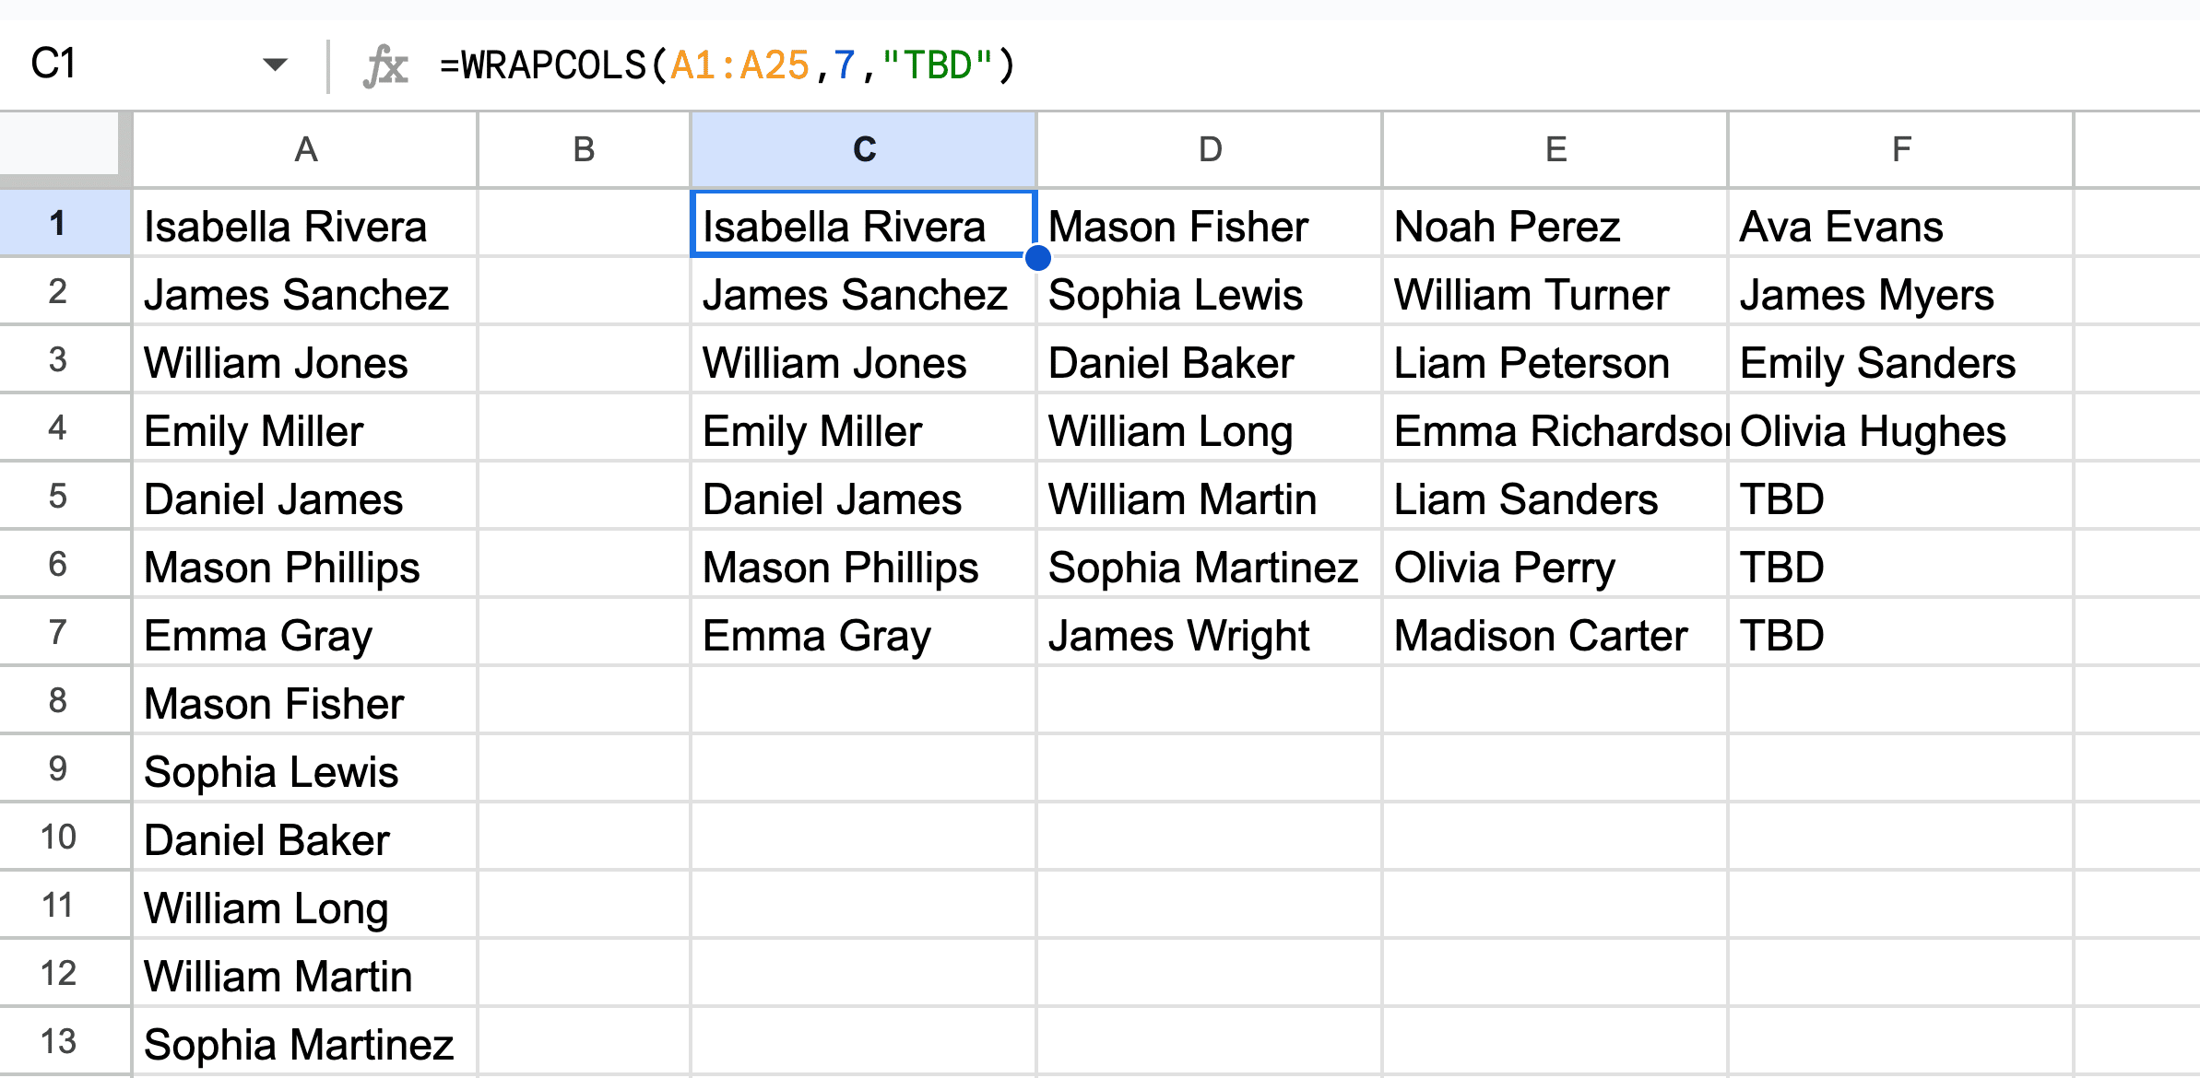Image resolution: width=2200 pixels, height=1078 pixels.
Task: Select column C header
Action: click(x=864, y=149)
